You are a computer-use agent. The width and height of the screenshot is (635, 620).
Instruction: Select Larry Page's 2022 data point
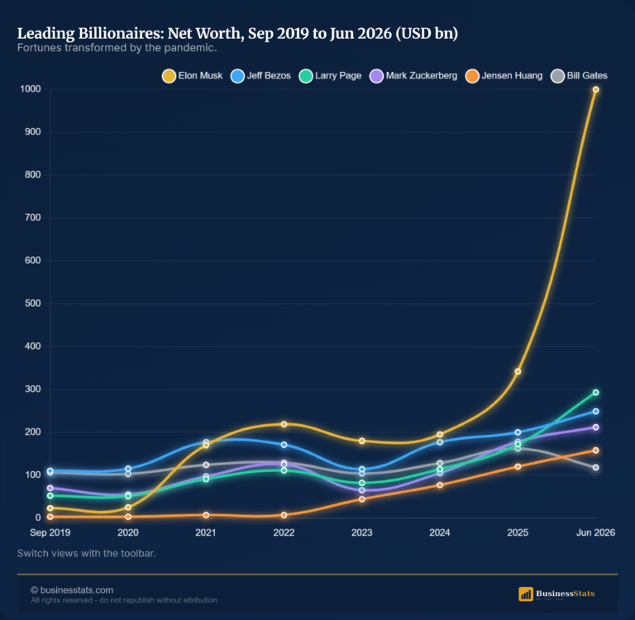click(x=284, y=470)
